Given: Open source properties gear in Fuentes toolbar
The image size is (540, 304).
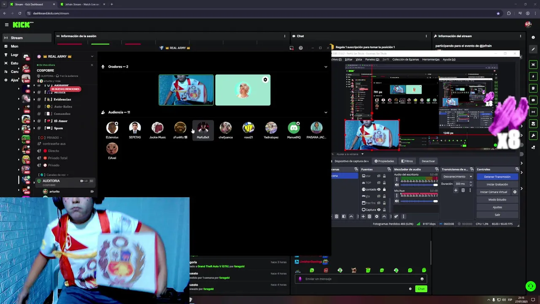Looking at the screenshot, I should point(377,217).
